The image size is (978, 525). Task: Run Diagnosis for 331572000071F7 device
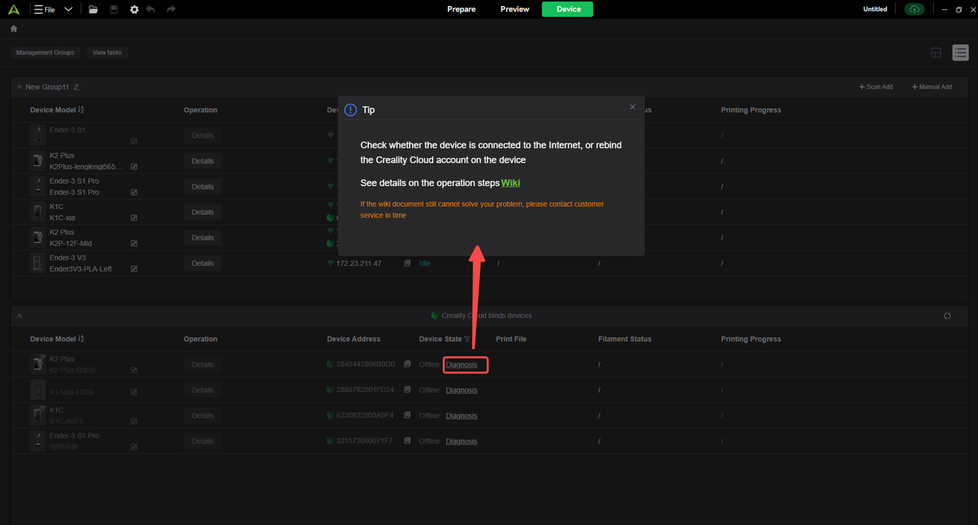pyautogui.click(x=461, y=441)
